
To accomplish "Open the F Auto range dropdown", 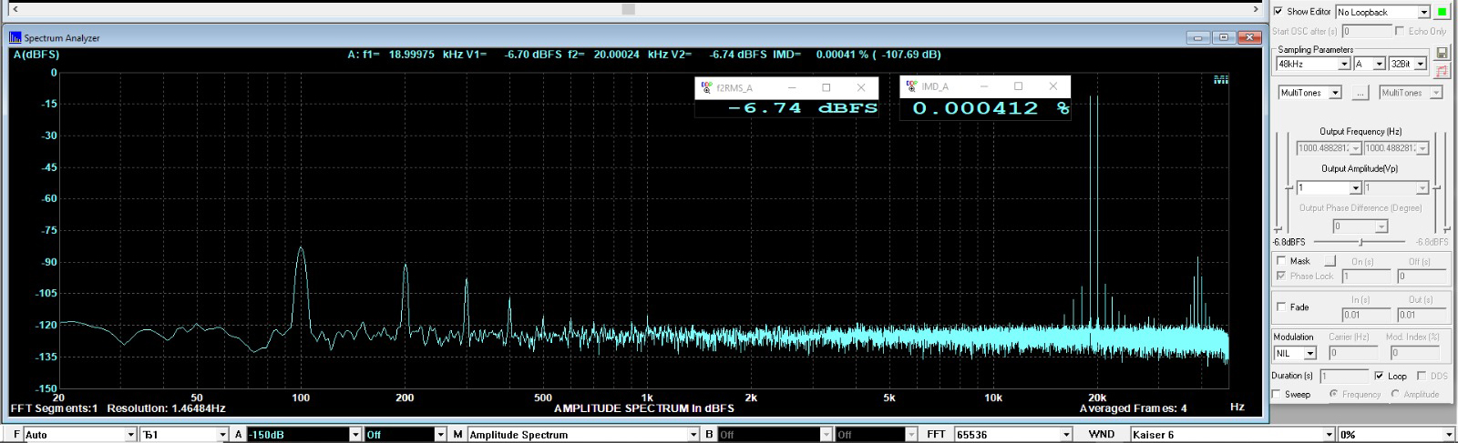I will click(131, 435).
